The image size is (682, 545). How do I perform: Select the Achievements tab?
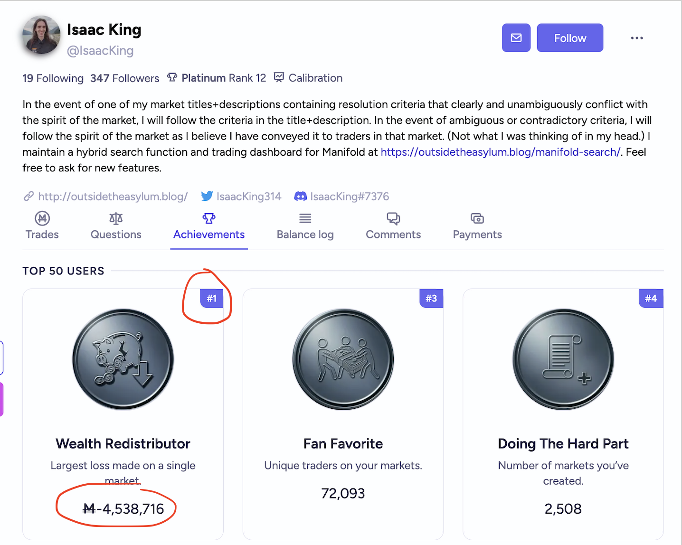point(209,226)
